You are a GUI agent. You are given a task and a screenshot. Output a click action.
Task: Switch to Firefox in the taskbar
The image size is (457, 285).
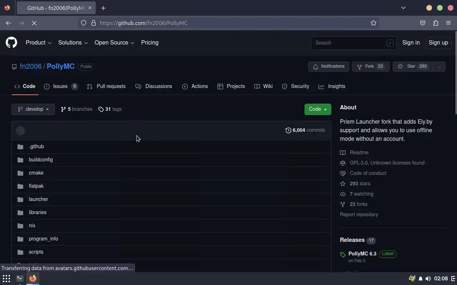[33, 279]
